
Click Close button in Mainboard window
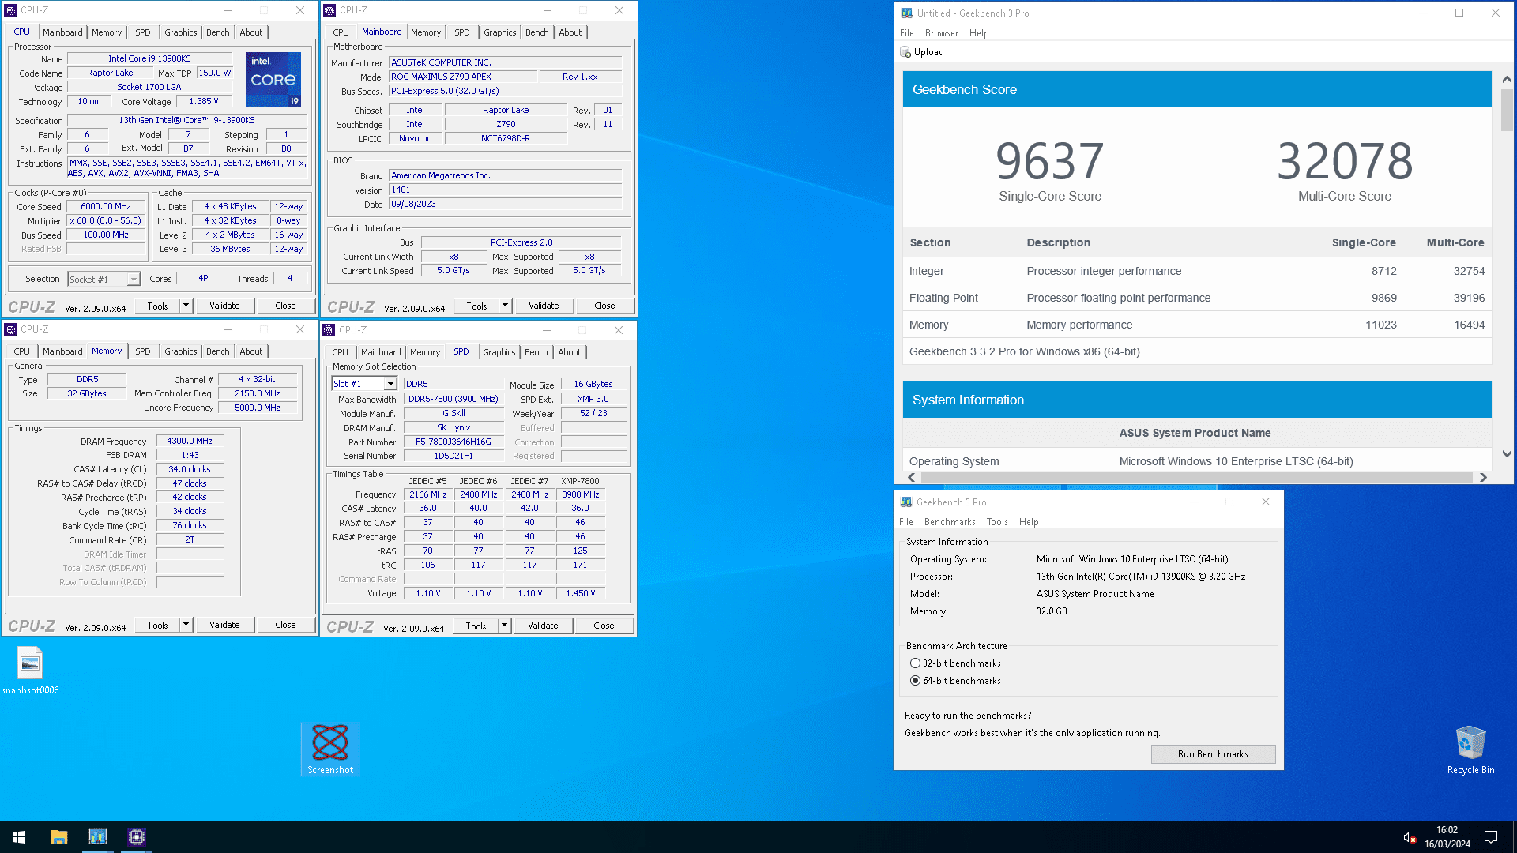[604, 306]
